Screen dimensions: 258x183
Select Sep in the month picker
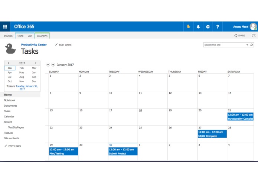pyautogui.click(x=34, y=77)
